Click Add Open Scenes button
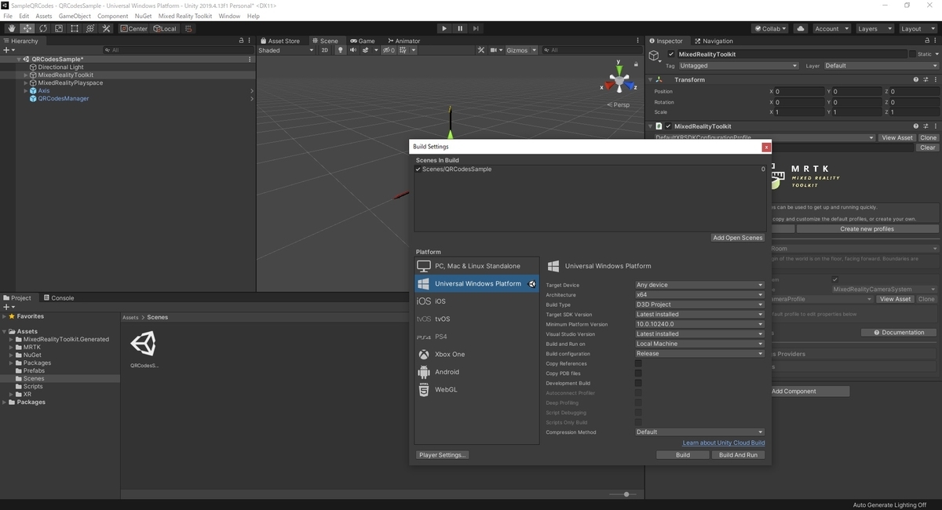 click(738, 238)
